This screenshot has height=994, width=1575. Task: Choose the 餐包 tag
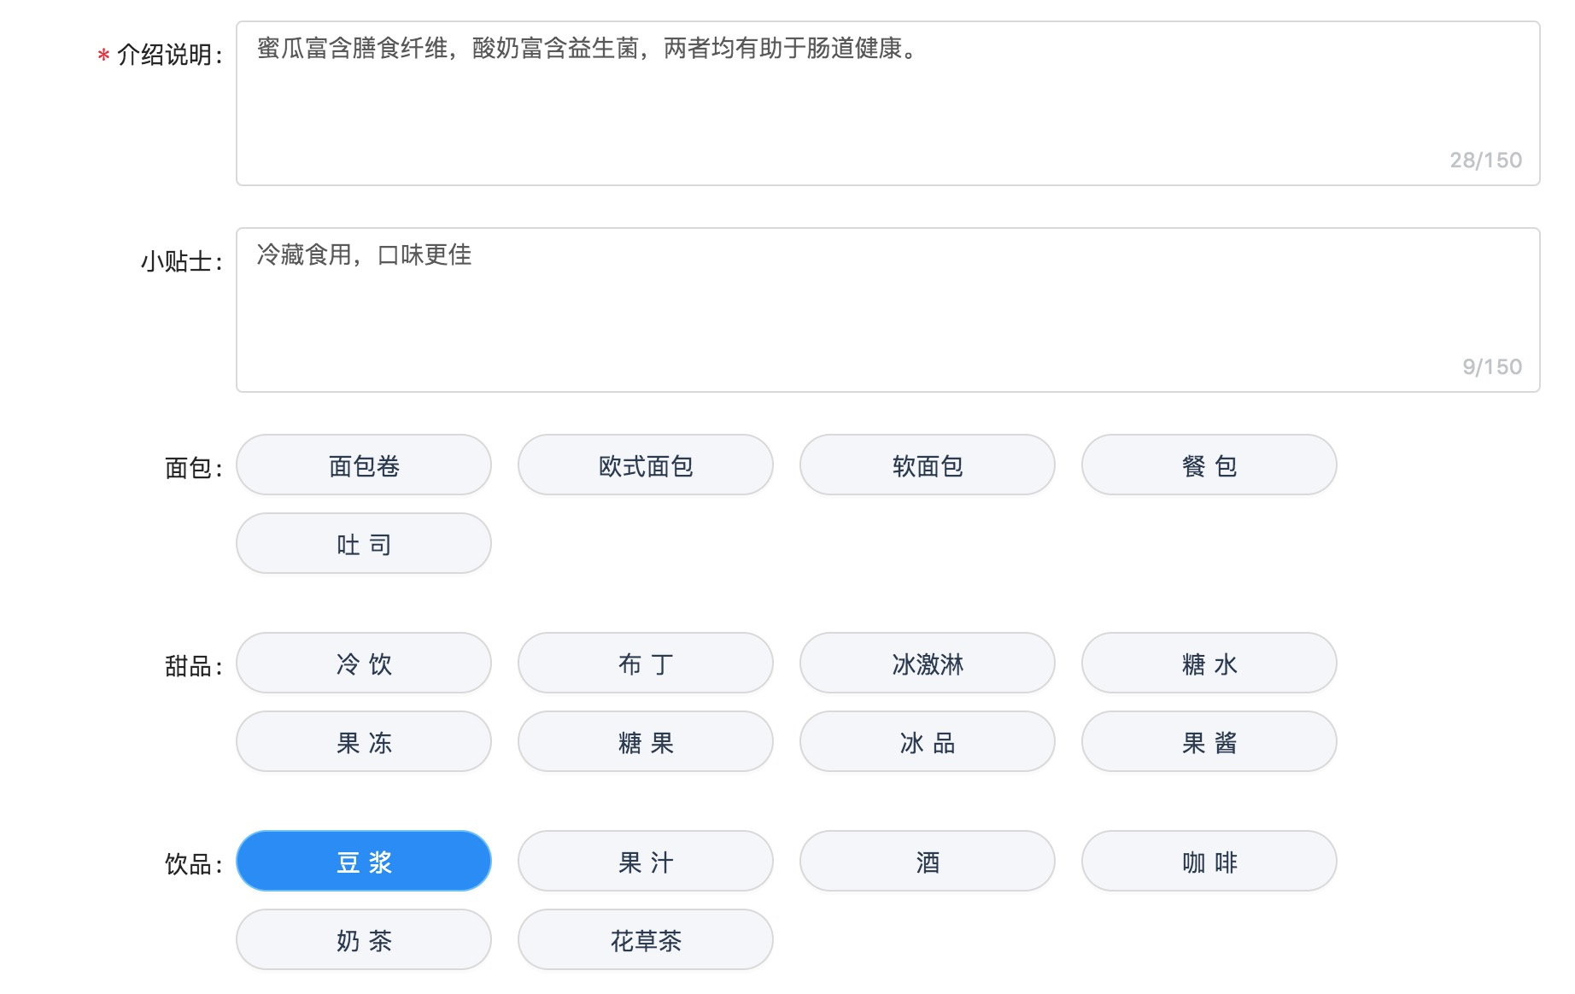pos(1209,465)
